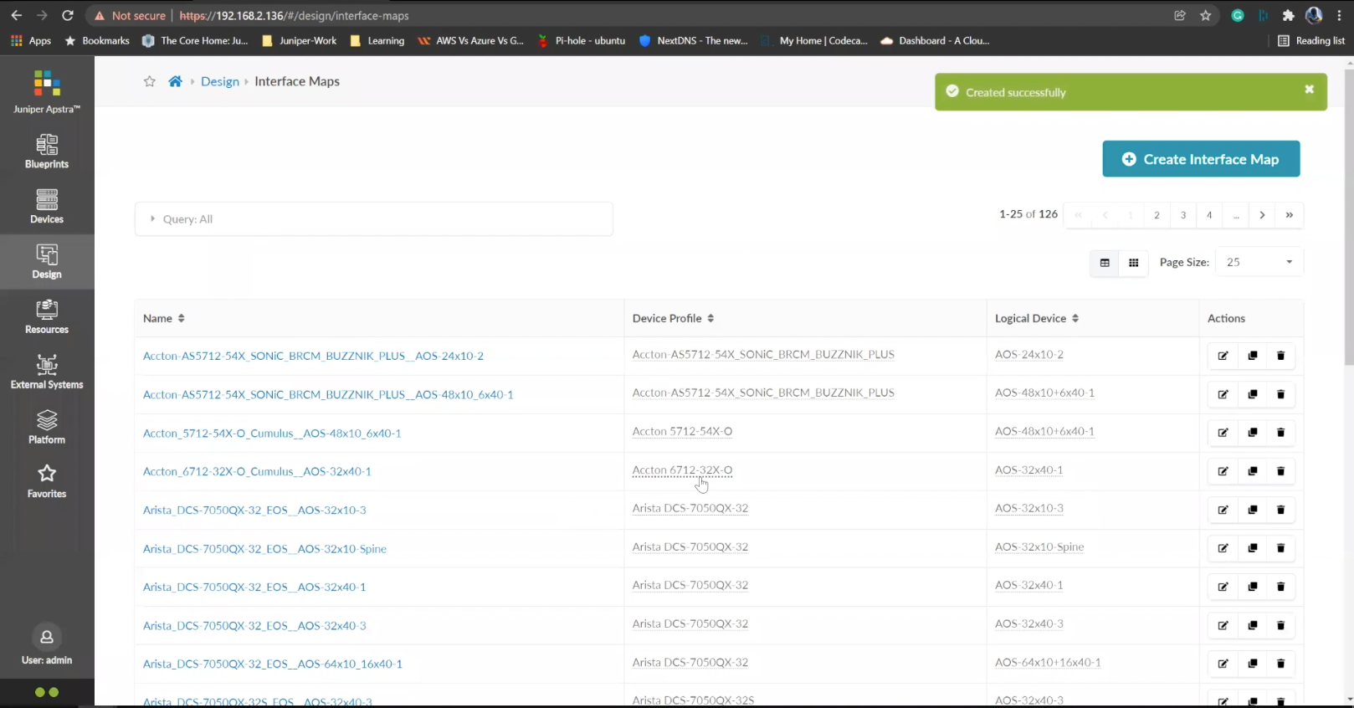Bookmark this page with star icon
1354x708 pixels.
point(1206,16)
